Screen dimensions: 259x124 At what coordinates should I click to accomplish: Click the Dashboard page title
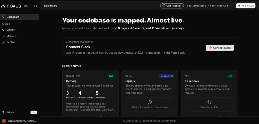(51, 6)
